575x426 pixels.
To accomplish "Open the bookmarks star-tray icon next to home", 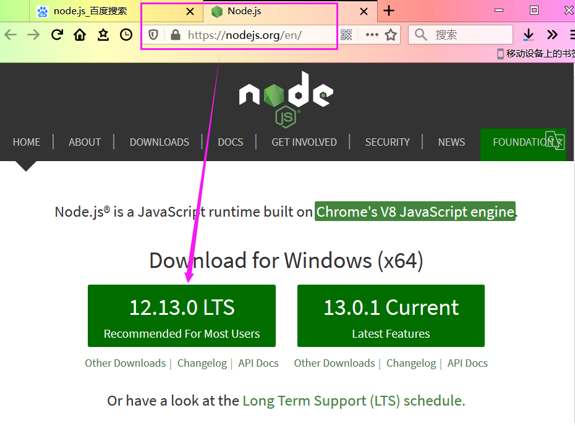I will point(103,35).
